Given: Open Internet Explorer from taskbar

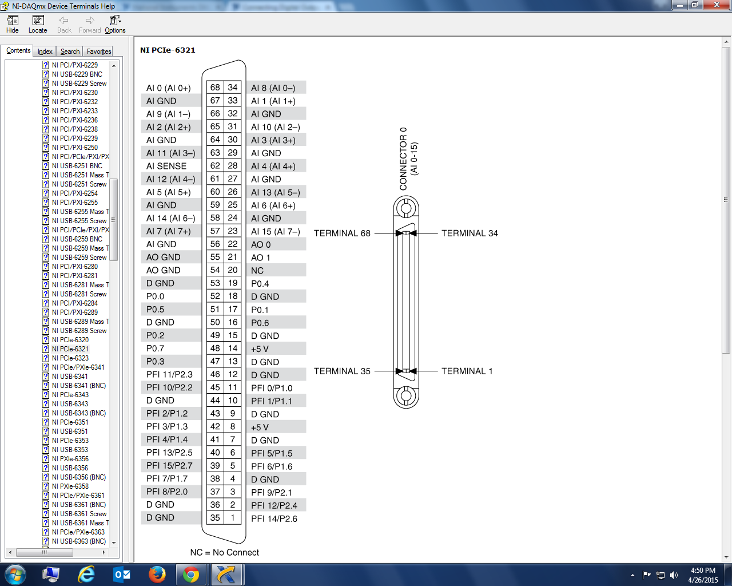Looking at the screenshot, I should coord(86,575).
